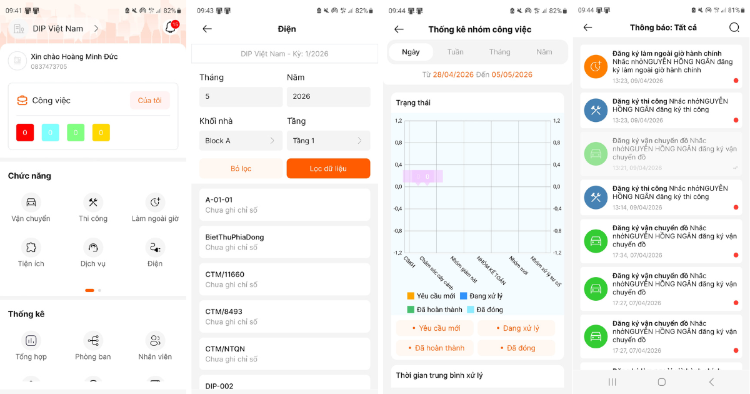Image resolution: width=750 pixels, height=394 pixels.
Task: Tap the green car icon at 17:34
Action: (596, 241)
